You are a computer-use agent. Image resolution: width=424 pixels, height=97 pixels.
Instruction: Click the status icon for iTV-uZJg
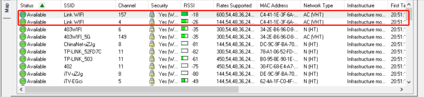(x=23, y=74)
